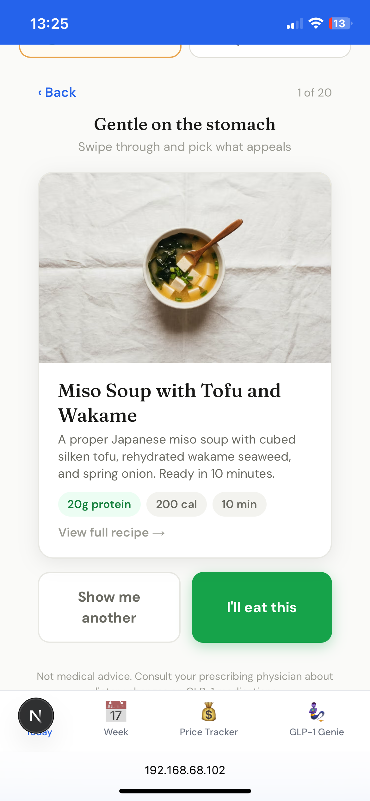Tap the round black N dev-tools icon
The height and width of the screenshot is (801, 370).
tap(36, 716)
